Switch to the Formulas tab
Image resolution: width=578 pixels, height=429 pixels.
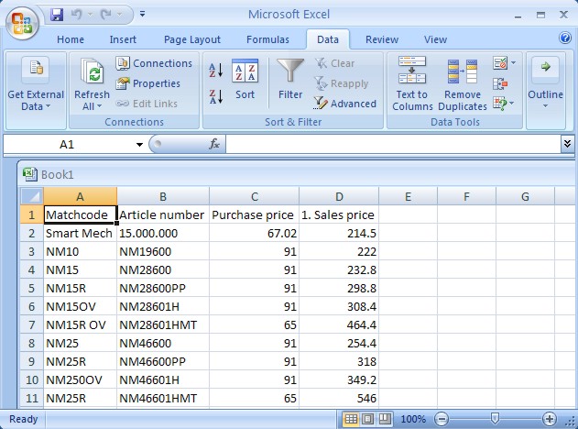pos(267,39)
